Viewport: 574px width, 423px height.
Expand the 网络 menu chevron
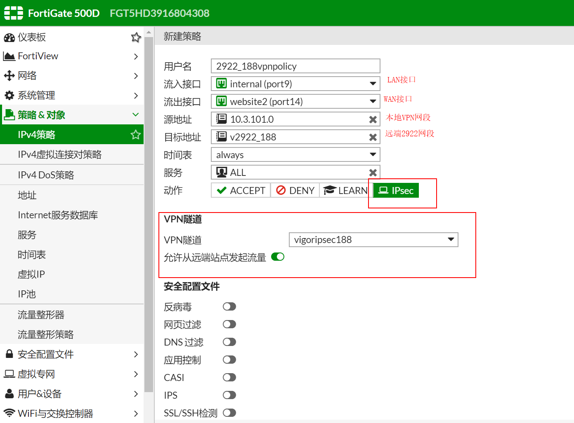pos(136,76)
